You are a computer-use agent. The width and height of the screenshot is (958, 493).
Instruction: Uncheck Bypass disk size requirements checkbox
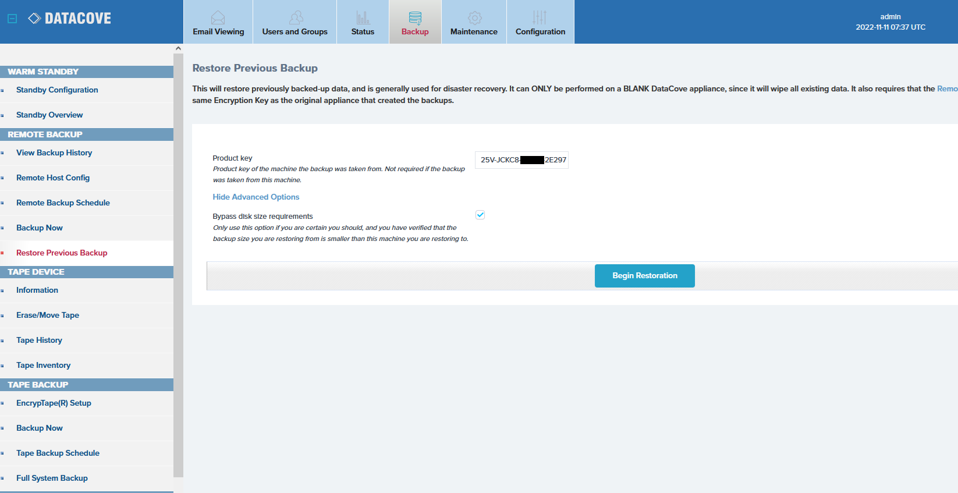[x=480, y=215]
